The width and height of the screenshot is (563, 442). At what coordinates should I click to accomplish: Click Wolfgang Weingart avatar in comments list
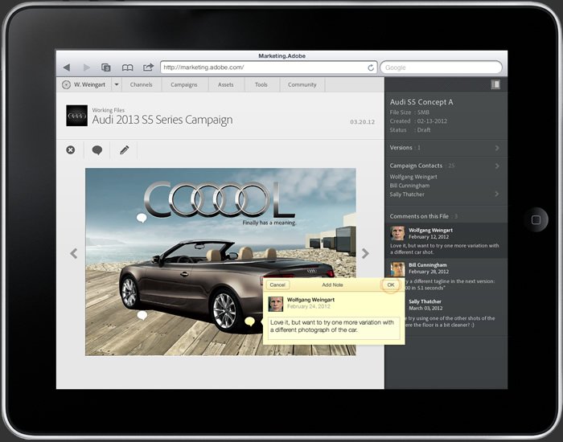click(397, 233)
